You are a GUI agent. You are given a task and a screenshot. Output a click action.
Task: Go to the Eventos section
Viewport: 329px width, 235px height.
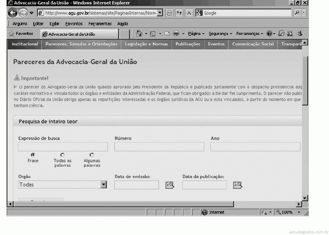coord(216,44)
